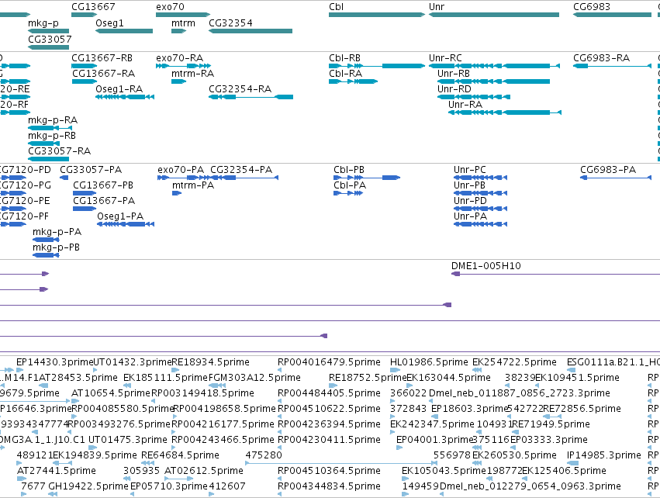Image resolution: width=660 pixels, height=498 pixels.
Task: Click the mkg-p-PA protein feature
Action: 46,240
